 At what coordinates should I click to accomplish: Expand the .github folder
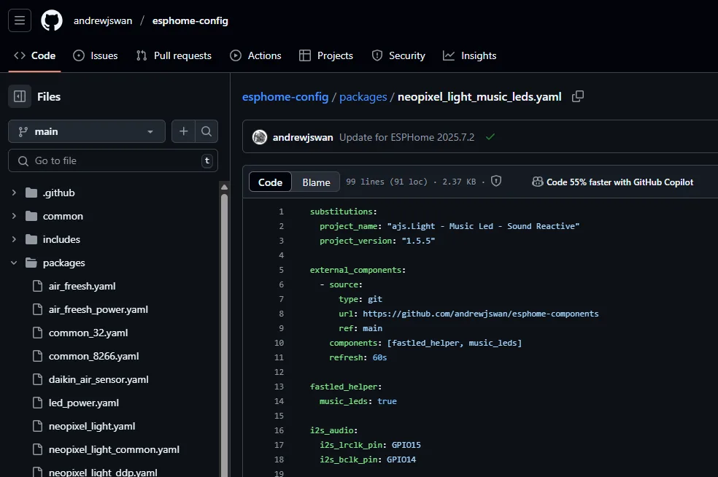pos(14,193)
